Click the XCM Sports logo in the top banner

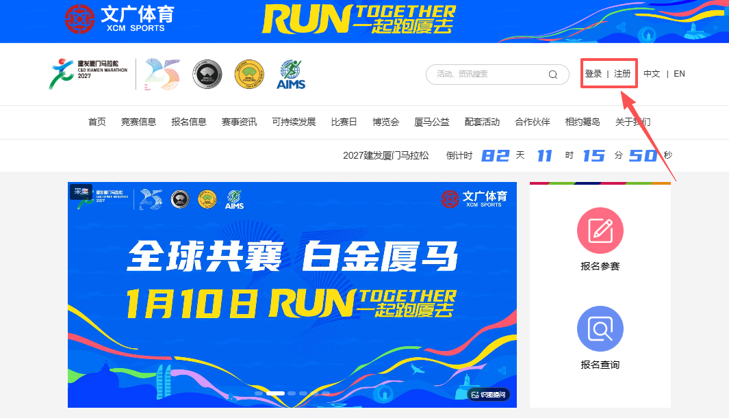point(120,20)
